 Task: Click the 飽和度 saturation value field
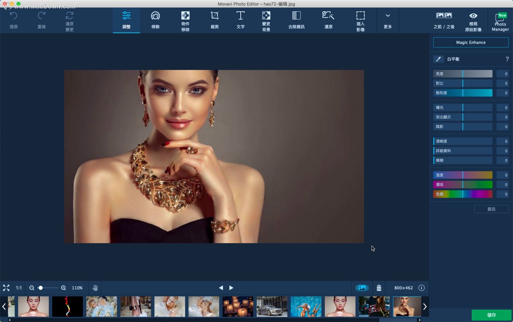[x=502, y=93]
